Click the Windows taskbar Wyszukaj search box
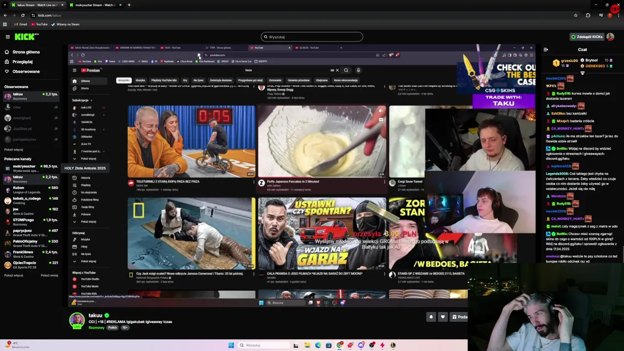This screenshot has height=351, width=624. pos(263,345)
